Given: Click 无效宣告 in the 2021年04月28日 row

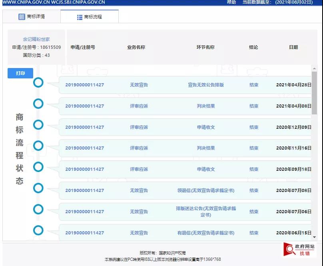Looking at the screenshot, I should click(139, 85).
